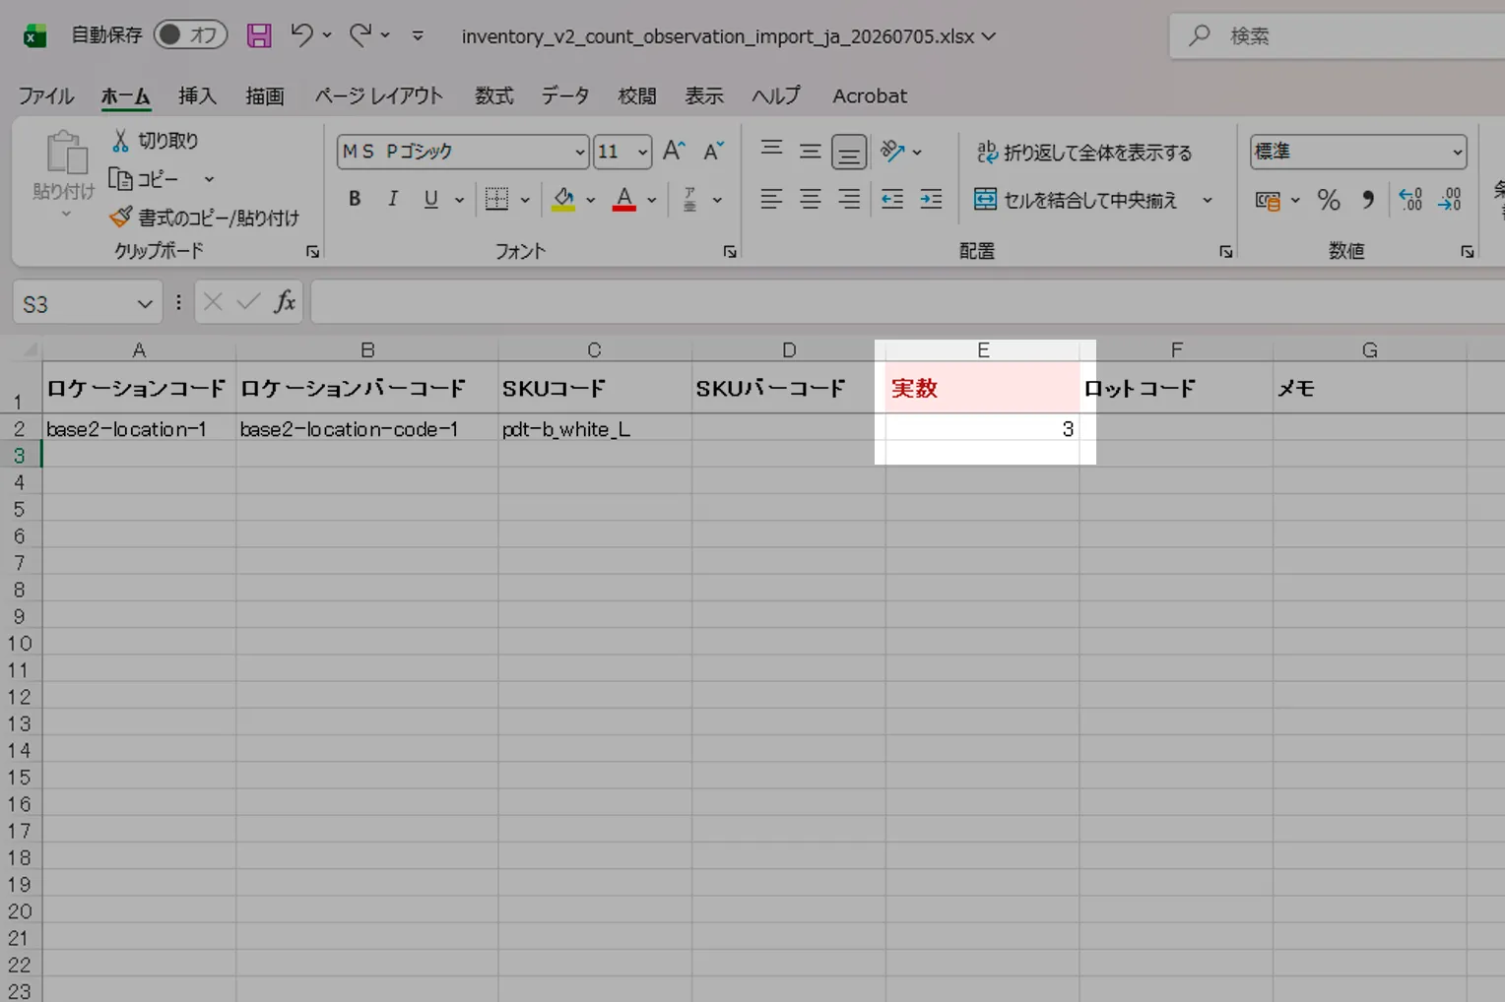
Task: Click the Increase Indent icon
Action: 931,199
